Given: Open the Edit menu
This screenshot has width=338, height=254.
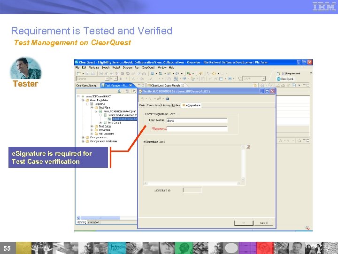Looking at the screenshot, I should click(x=84, y=67).
